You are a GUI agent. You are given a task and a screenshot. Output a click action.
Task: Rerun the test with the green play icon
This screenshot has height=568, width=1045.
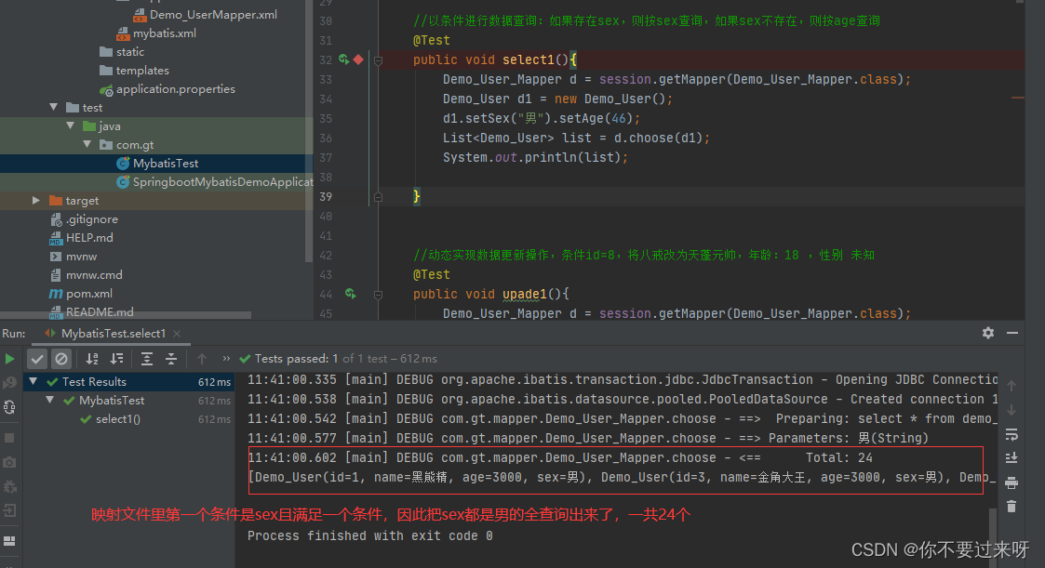[x=9, y=359]
